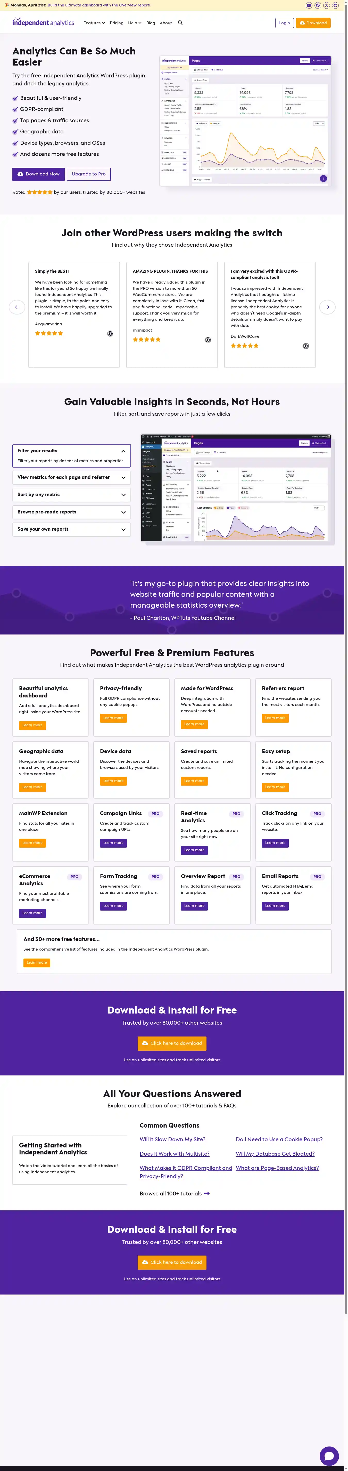348x1471 pixels.
Task: Show previous testimonial with left arrow
Action: [x=17, y=307]
